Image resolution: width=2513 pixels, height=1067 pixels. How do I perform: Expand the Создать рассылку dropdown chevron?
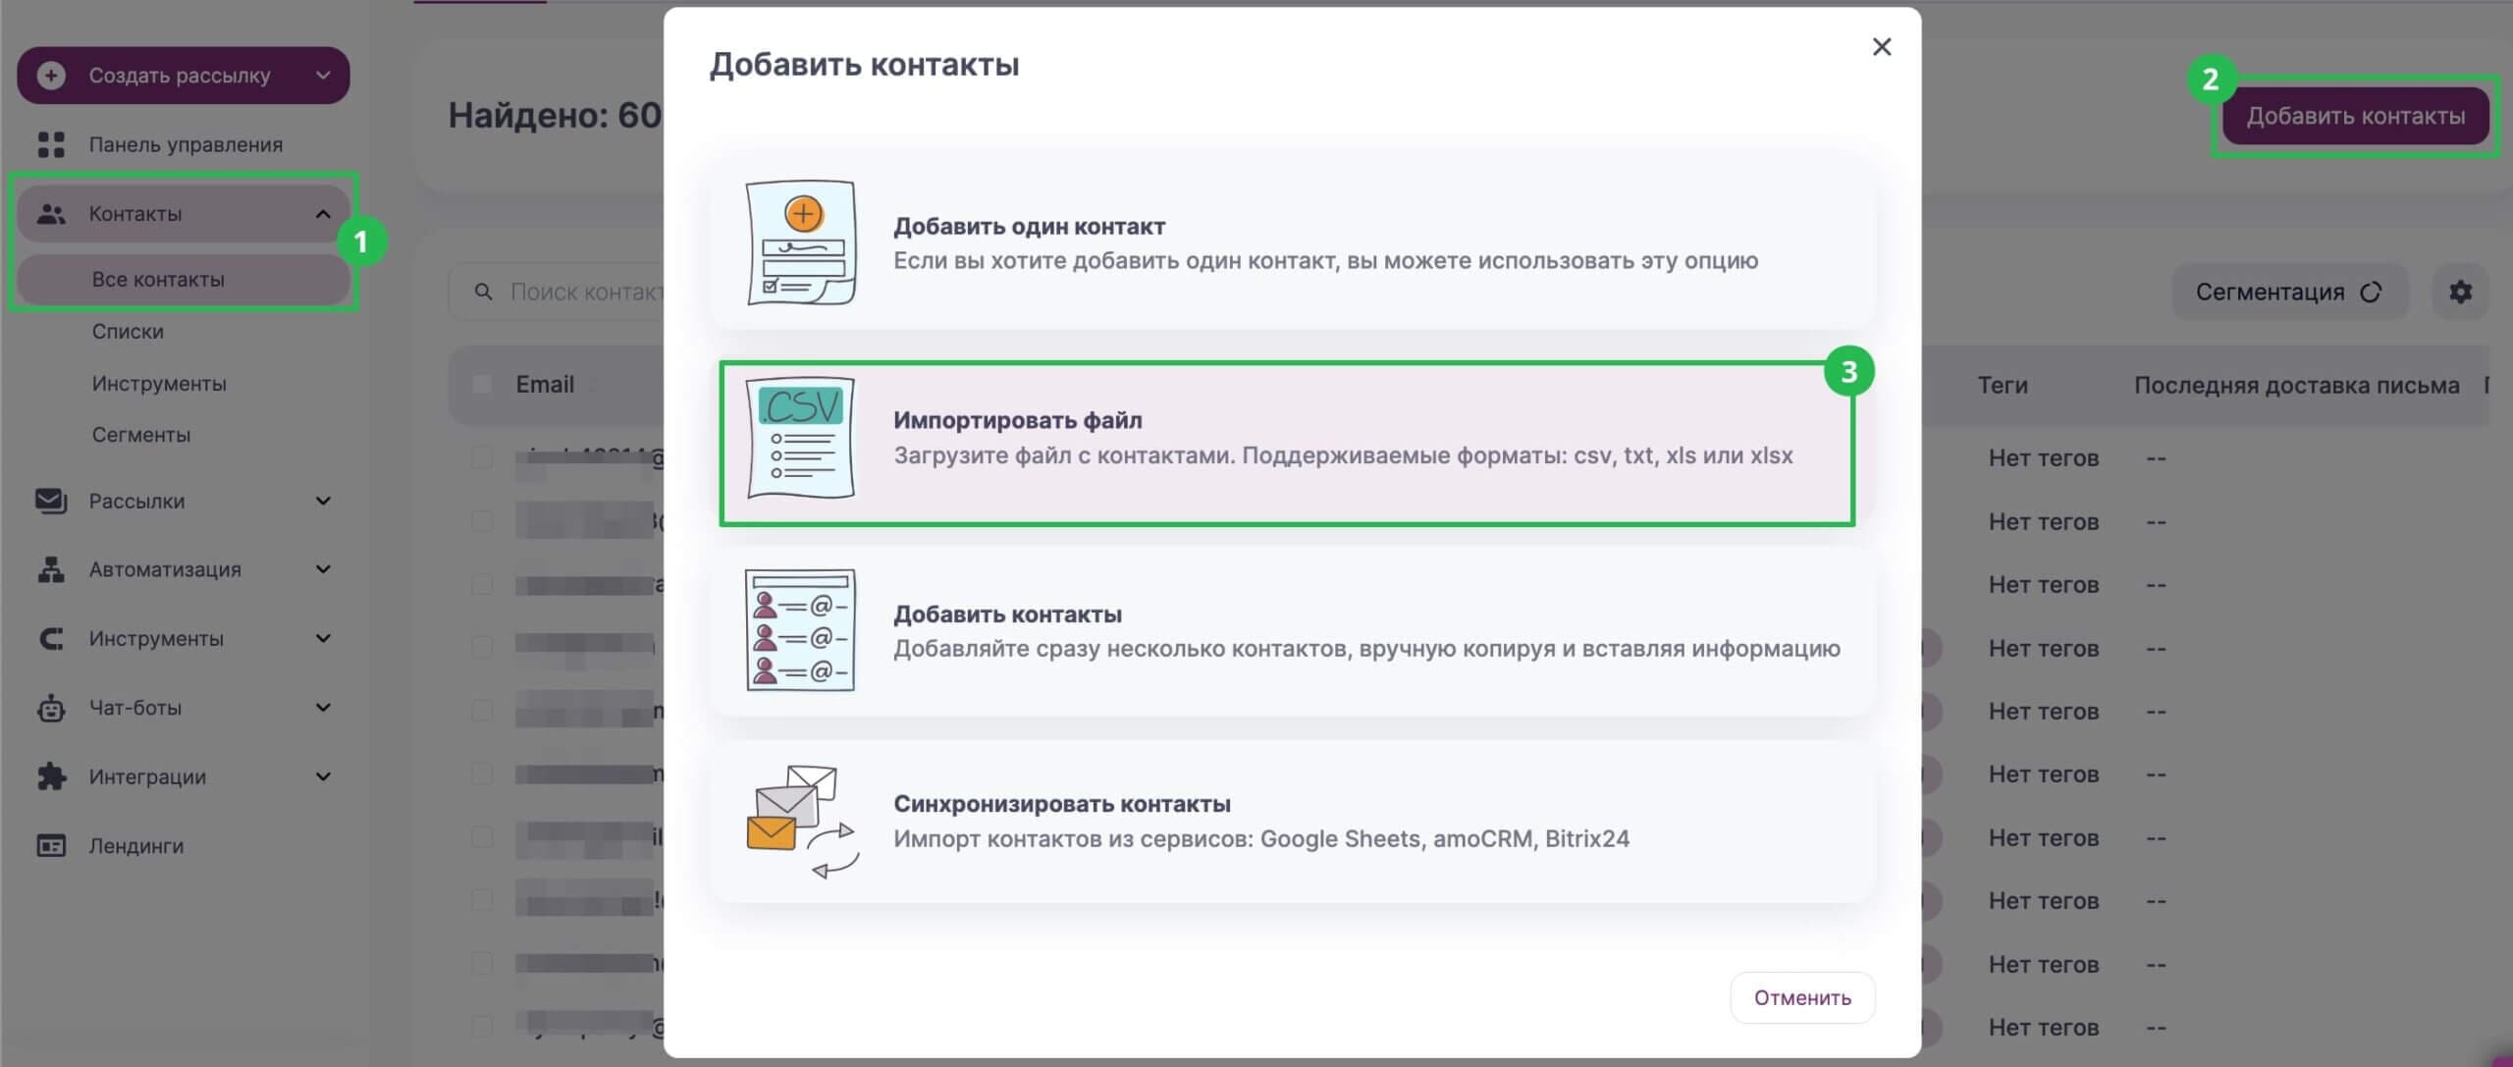[322, 76]
